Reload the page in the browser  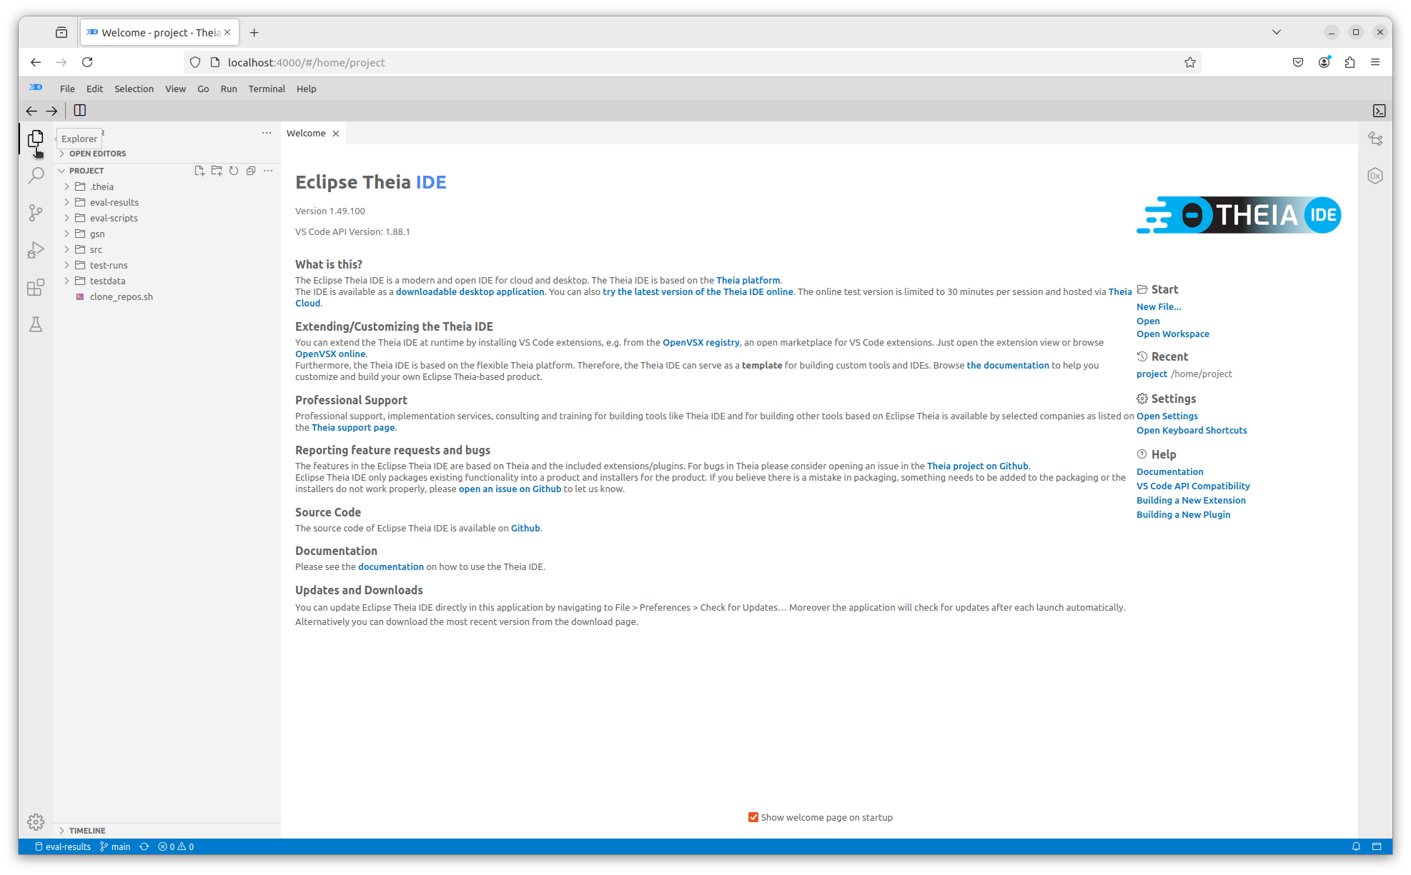(87, 62)
